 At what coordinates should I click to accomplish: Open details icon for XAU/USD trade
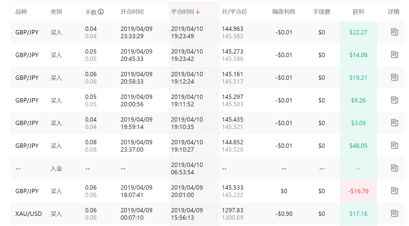(394, 214)
